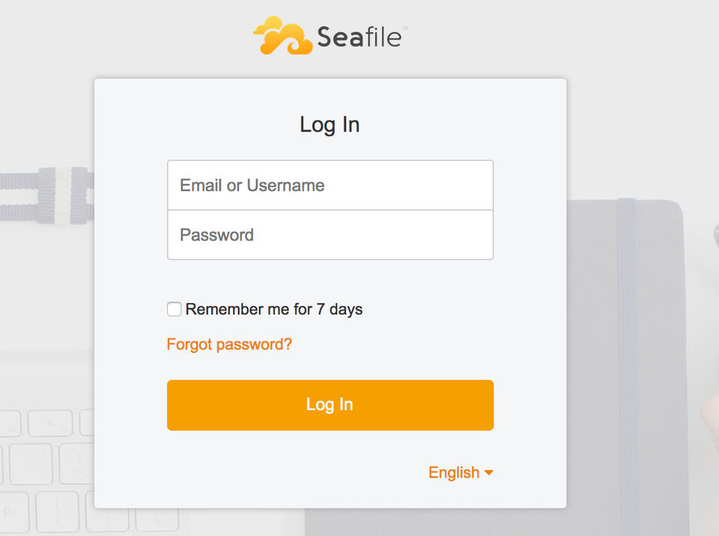This screenshot has height=536, width=719.
Task: Click the Seafile wordmark text
Action: [359, 37]
